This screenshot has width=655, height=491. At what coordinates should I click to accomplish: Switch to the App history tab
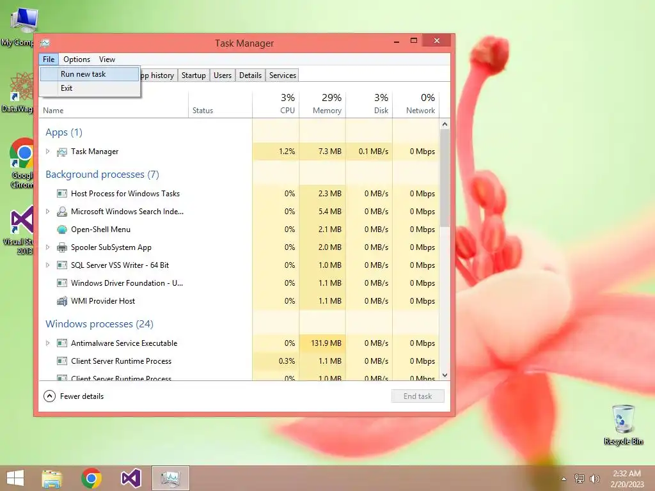tap(157, 75)
